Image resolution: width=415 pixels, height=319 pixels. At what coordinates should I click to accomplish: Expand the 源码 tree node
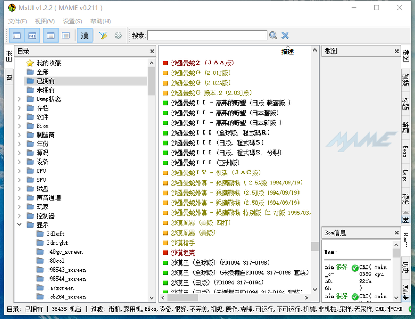pyautogui.click(x=19, y=153)
